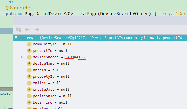
Task: Select the deviceName = null row
Action: [100, 64]
